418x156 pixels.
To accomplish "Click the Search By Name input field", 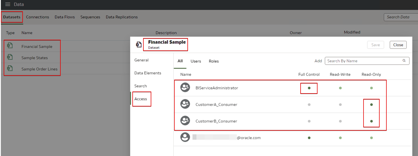I will pyautogui.click(x=364, y=61).
